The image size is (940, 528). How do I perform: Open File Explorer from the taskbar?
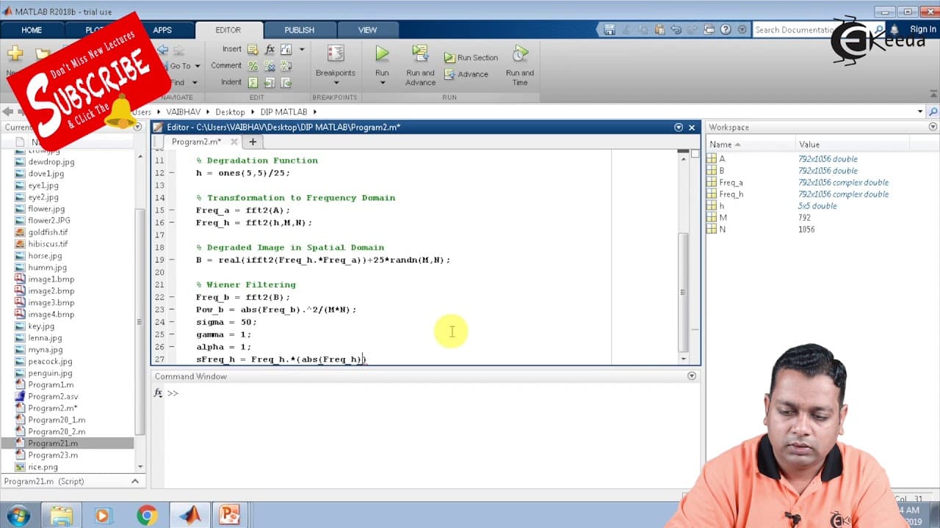pos(62,516)
